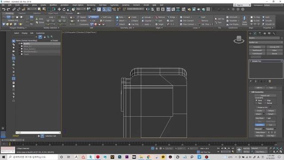Click the Slice Plane button
Viewport: 284px width, 160px height.
[260, 118]
